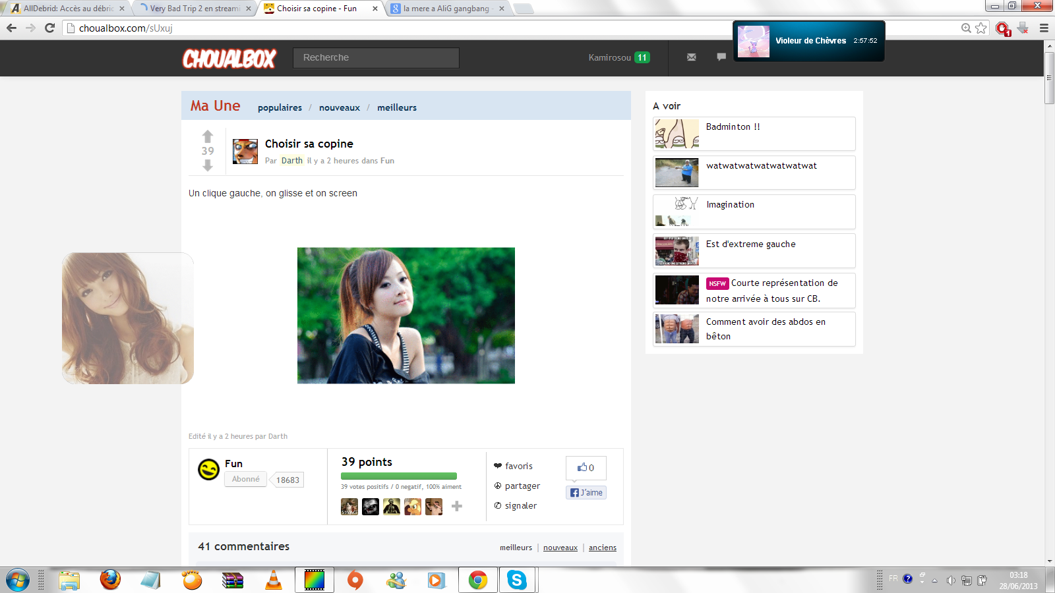
Task: Open the Kamirosou user menu
Action: pyautogui.click(x=610, y=57)
